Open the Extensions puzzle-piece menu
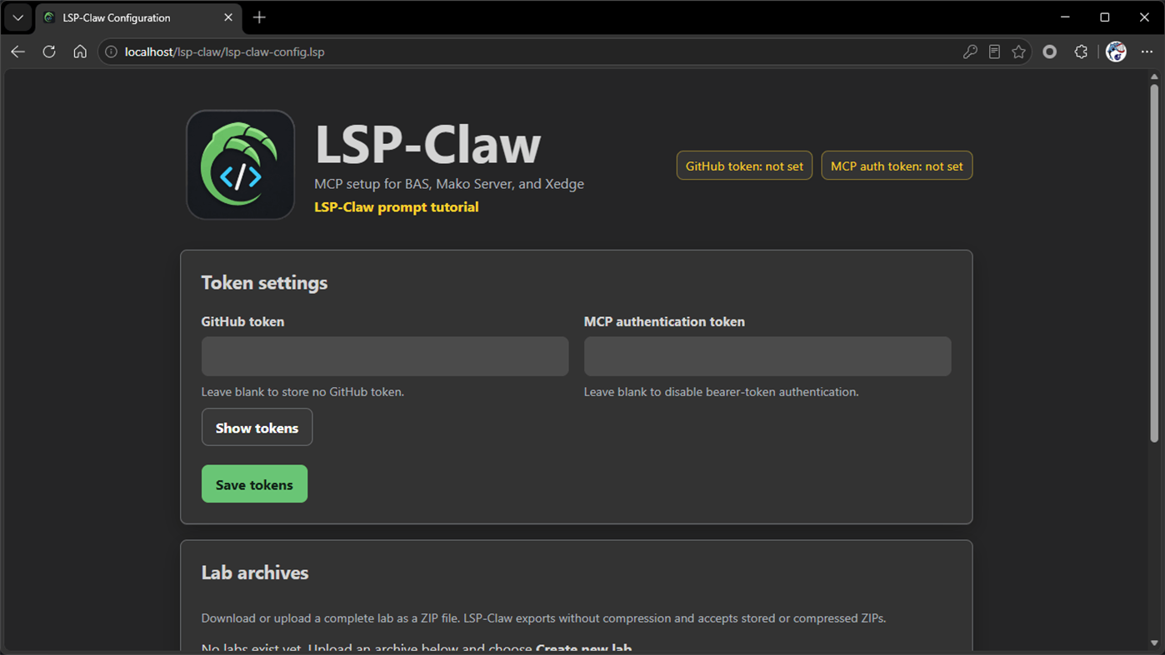Viewport: 1165px width, 655px height. 1081,52
